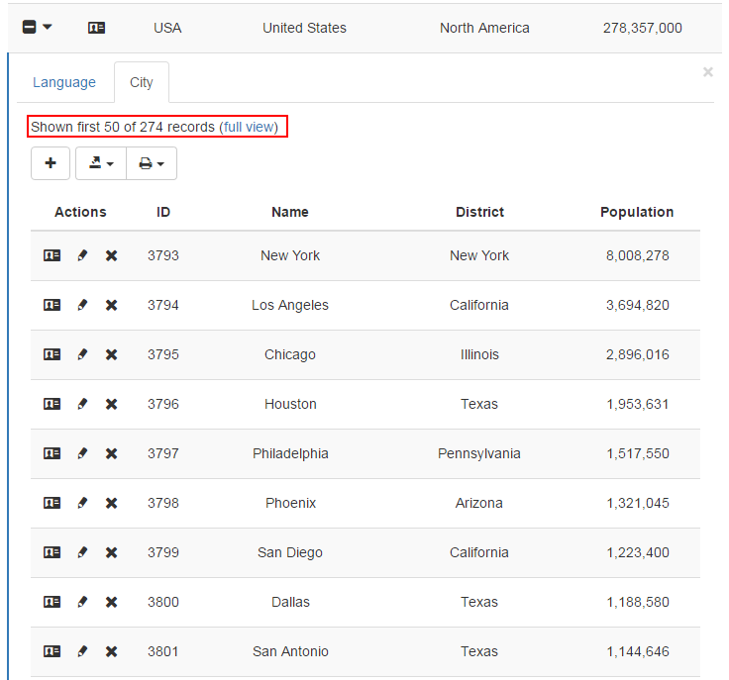Select the City tab
The width and height of the screenshot is (729, 680).
pos(142,82)
